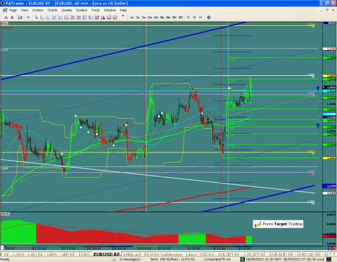Open the Quotes menu

tap(67, 10)
